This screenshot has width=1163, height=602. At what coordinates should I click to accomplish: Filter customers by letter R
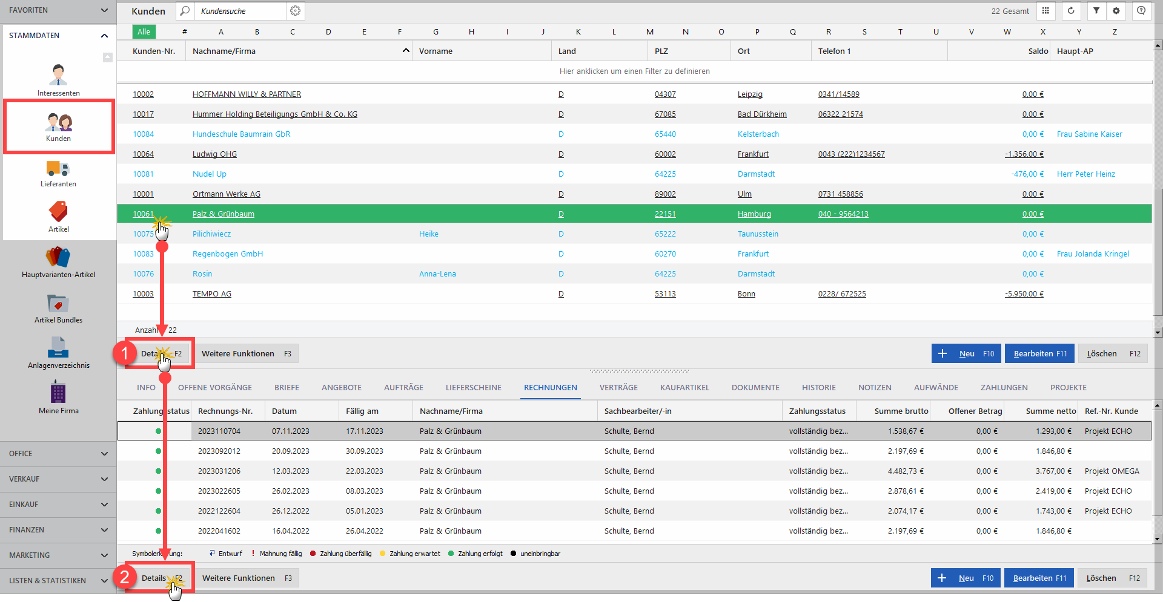[829, 32]
